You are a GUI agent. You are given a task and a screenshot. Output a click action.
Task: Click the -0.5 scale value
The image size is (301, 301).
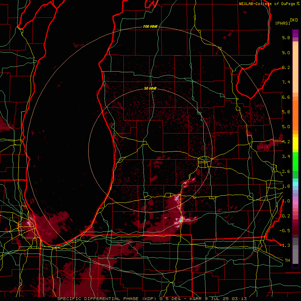pos(285,230)
